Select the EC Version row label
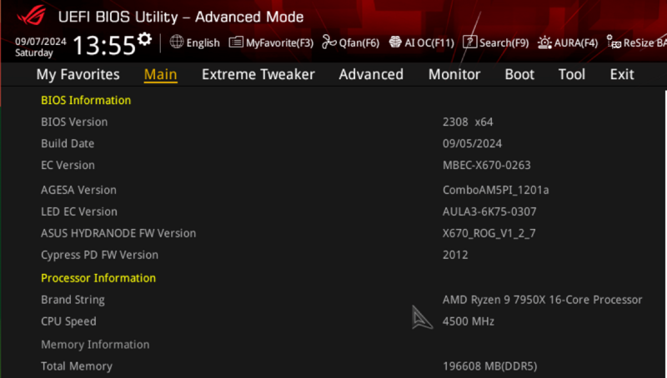This screenshot has height=378, width=667. point(68,165)
